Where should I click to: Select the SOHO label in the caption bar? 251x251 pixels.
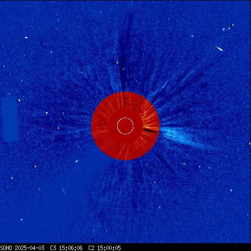coord(6,248)
